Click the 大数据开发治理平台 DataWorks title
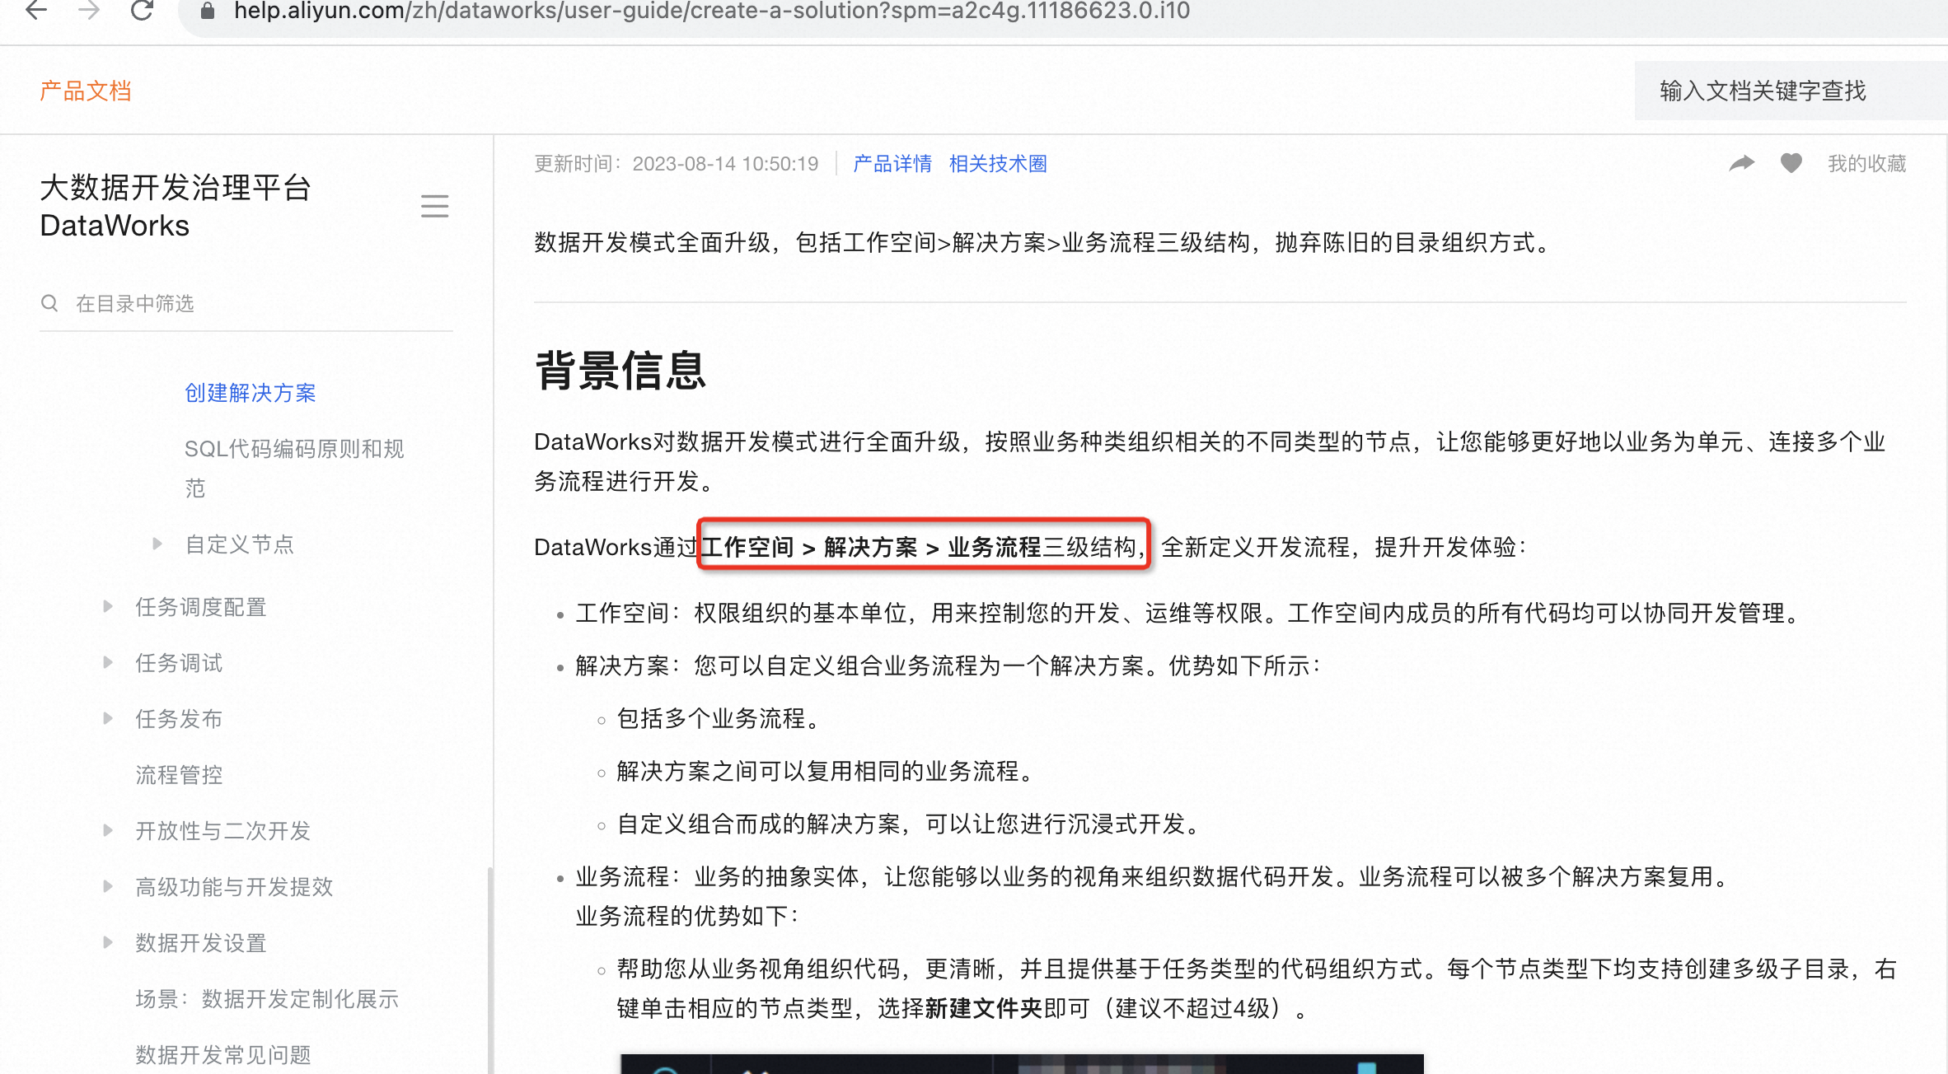Viewport: 1948px width, 1074px height. [x=176, y=206]
